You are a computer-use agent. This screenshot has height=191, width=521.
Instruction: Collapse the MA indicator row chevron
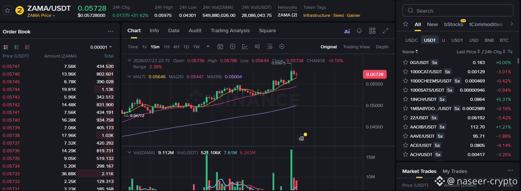coord(129,76)
